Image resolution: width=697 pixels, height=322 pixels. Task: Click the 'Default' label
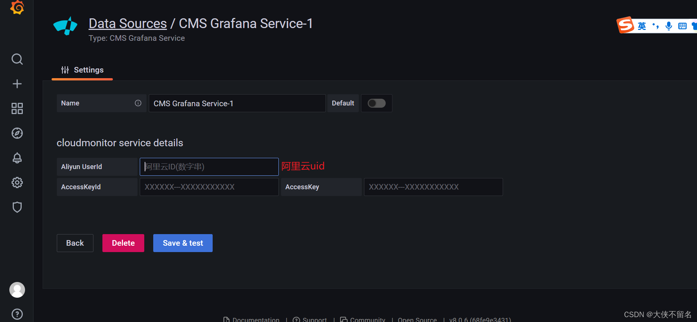tap(343, 103)
